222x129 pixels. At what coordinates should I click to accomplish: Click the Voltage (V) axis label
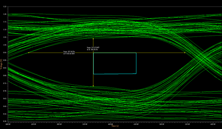pyautogui.click(x=1, y=65)
